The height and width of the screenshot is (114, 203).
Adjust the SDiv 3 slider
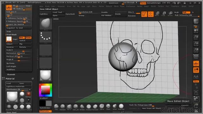pyautogui.click(x=134, y=12)
